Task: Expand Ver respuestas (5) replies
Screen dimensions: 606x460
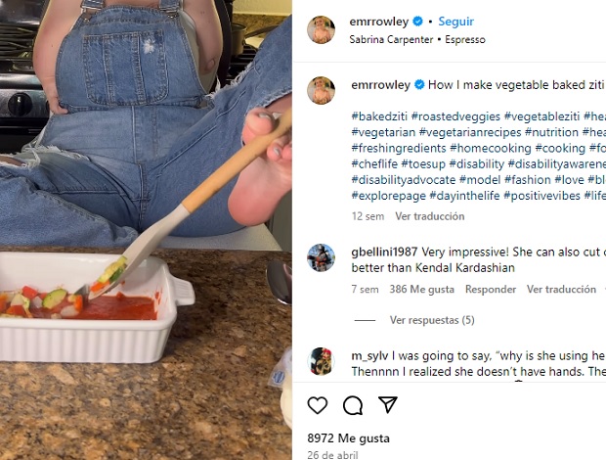Action: pyautogui.click(x=432, y=320)
